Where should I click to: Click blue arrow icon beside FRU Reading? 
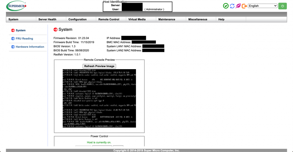13,39
